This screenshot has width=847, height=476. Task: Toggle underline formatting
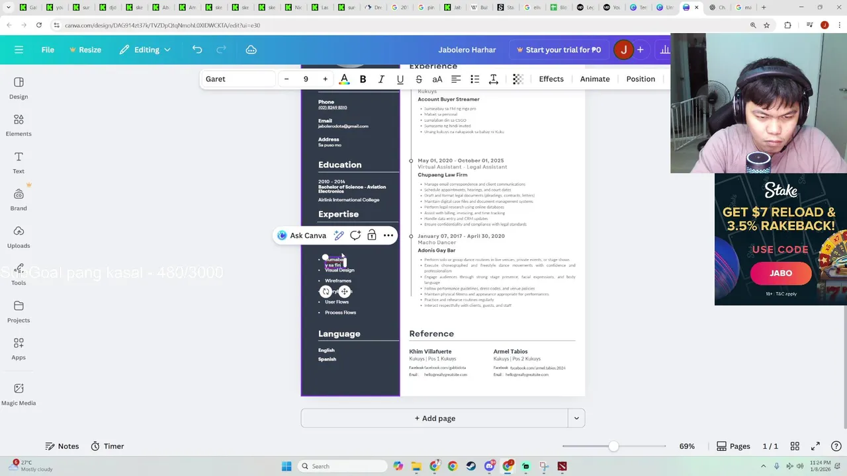[400, 79]
